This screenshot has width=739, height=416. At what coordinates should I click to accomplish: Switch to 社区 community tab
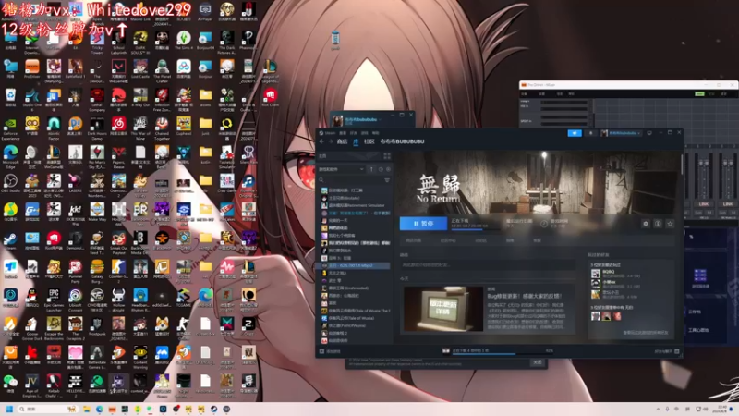(x=369, y=141)
